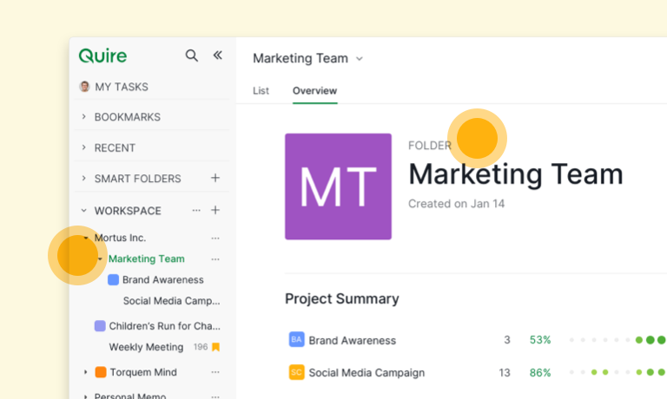Open Torquem Mind more options ellipsis
This screenshot has width=667, height=399.
[215, 372]
